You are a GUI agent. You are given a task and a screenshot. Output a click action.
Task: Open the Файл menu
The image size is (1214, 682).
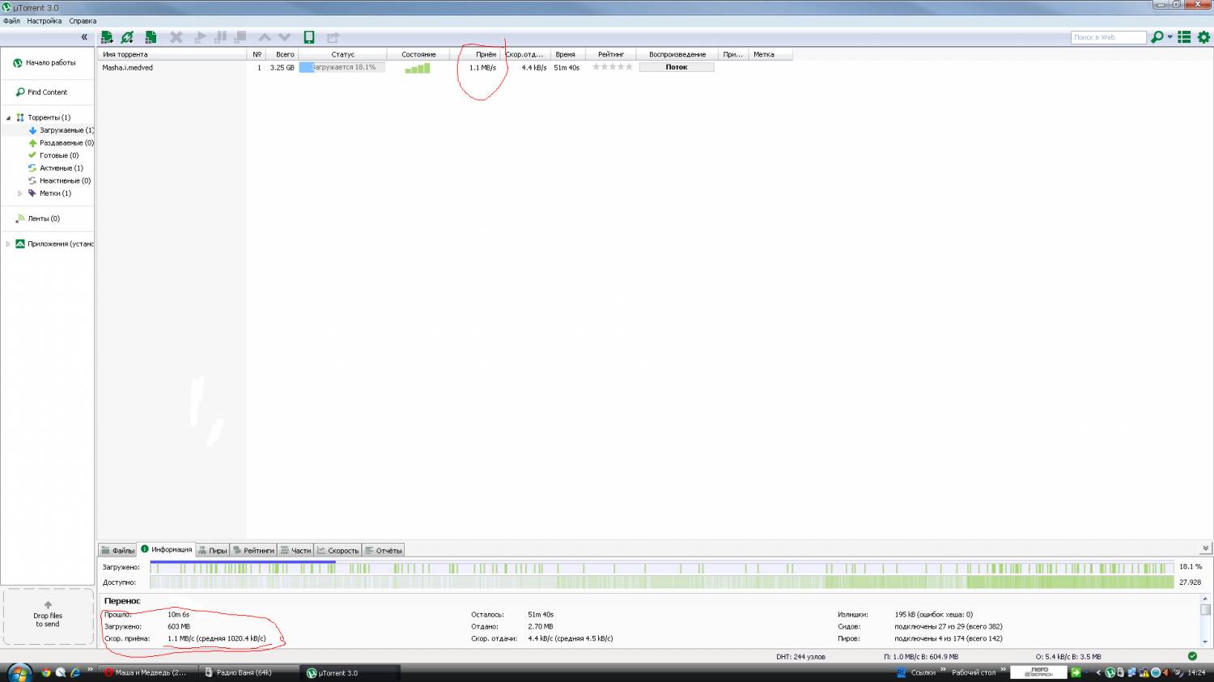pos(11,21)
